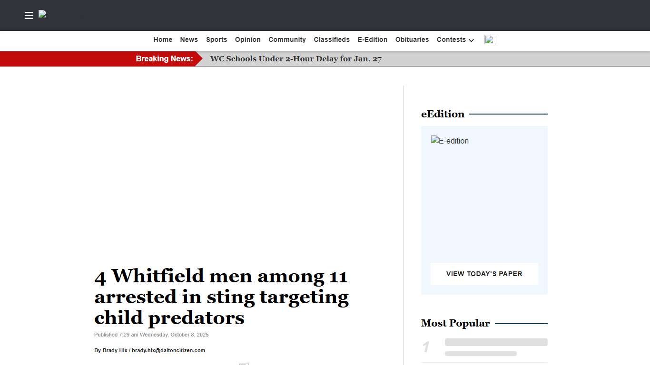Email Brady Hix via his address link

point(168,350)
